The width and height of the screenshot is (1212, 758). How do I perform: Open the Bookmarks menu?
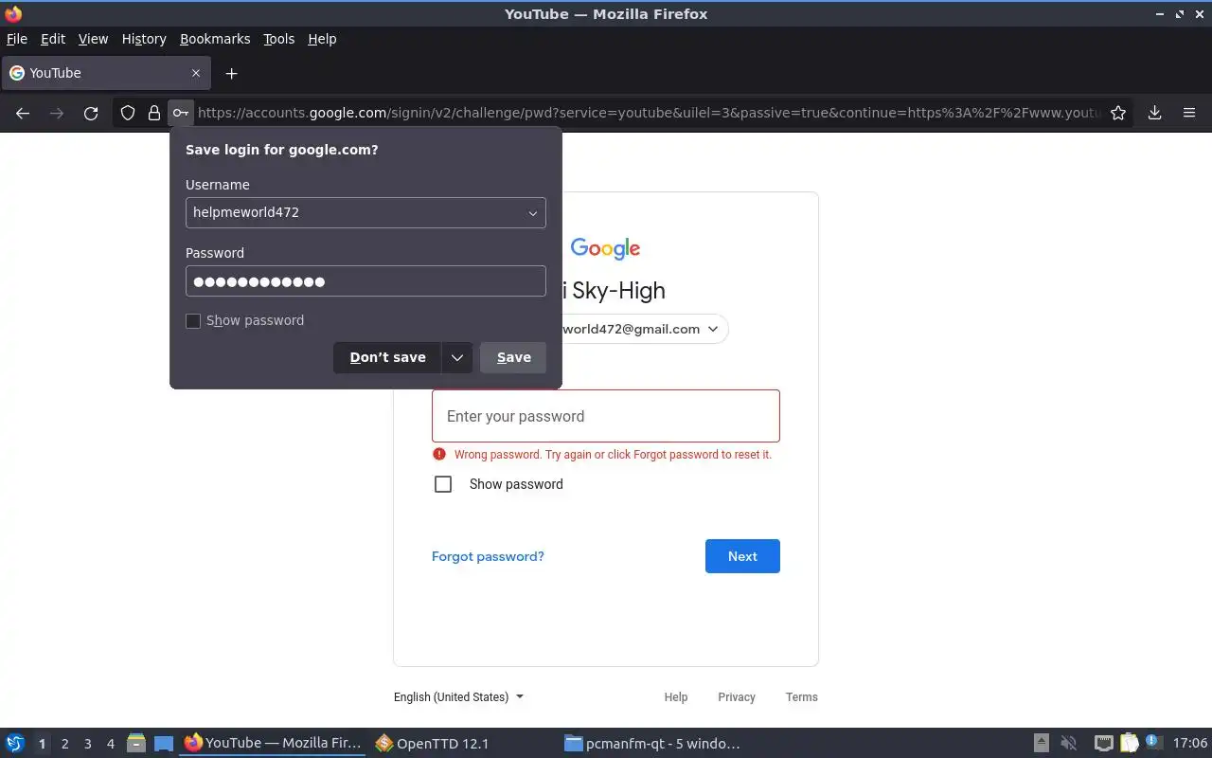click(215, 39)
